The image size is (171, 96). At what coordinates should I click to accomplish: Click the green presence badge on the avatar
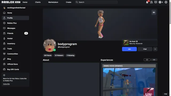point(55,50)
